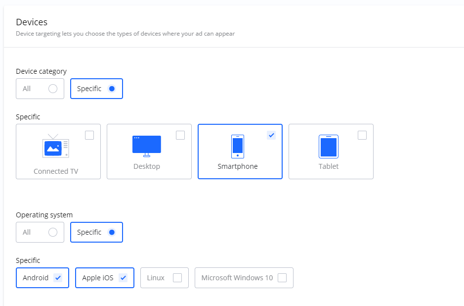Click the Tablet device icon

click(x=329, y=146)
